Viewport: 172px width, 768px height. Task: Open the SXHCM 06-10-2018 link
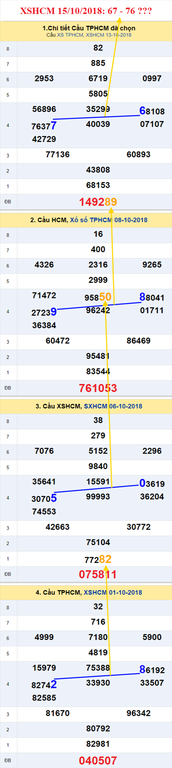pos(113,406)
